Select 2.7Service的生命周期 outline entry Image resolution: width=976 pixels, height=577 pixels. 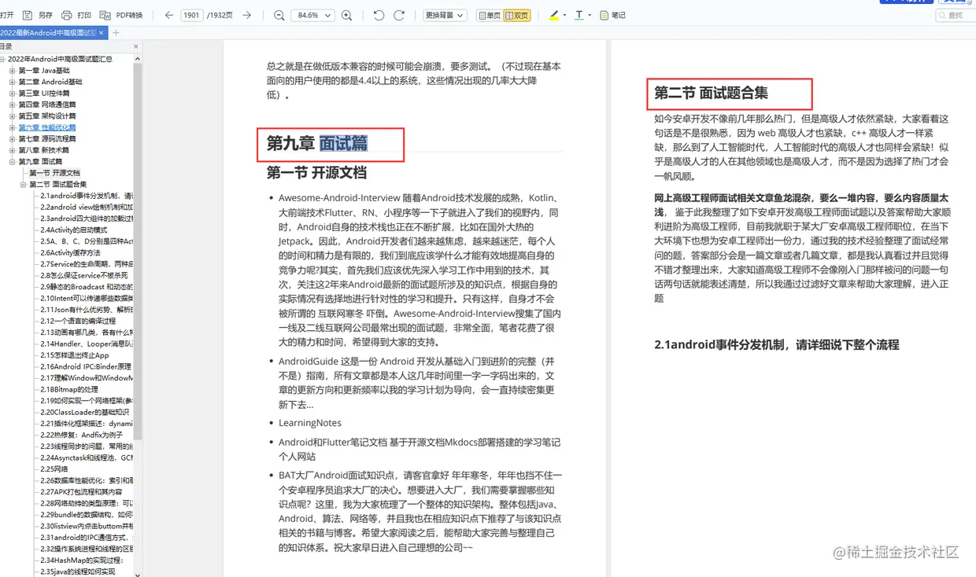pos(87,264)
